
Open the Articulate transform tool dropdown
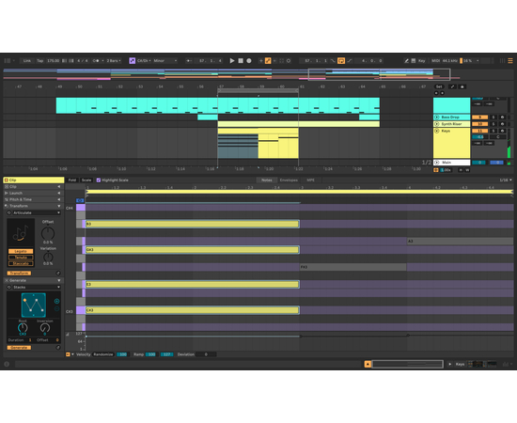coord(37,212)
